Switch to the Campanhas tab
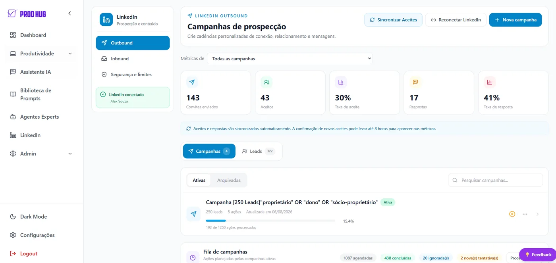This screenshot has width=556, height=263. click(x=209, y=151)
